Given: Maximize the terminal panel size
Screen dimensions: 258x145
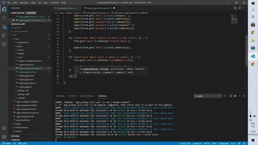Looking at the screenshot, I should point(239,96).
